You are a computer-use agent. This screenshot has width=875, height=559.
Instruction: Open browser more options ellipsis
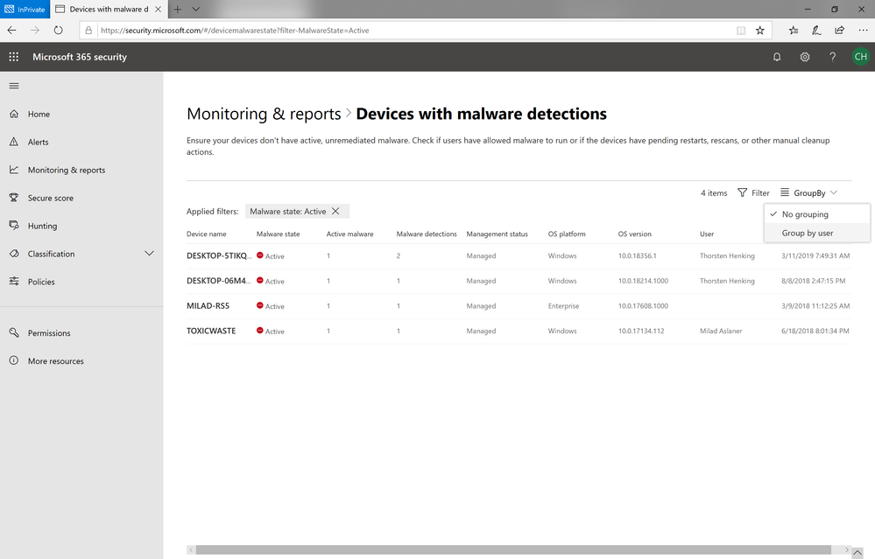863,31
